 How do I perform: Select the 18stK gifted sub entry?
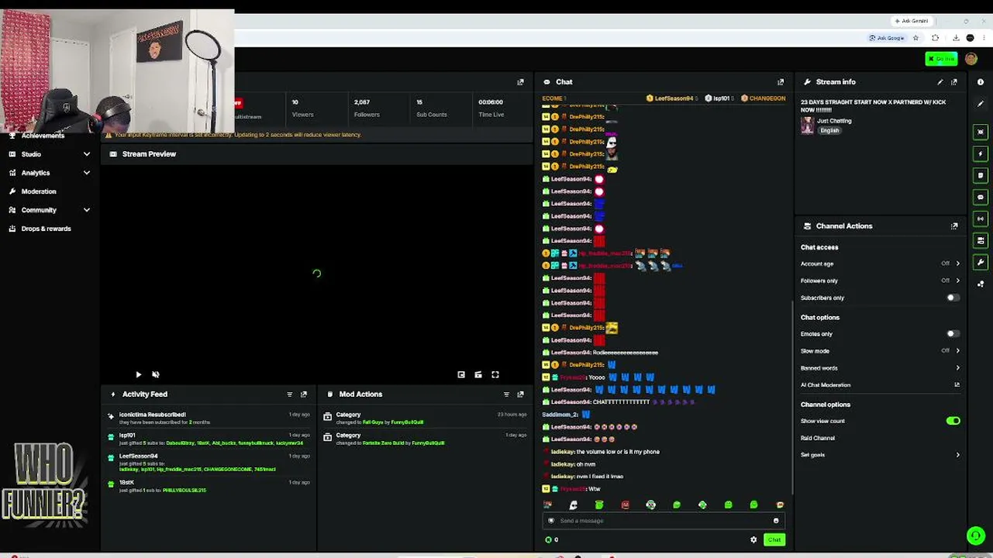(209, 486)
